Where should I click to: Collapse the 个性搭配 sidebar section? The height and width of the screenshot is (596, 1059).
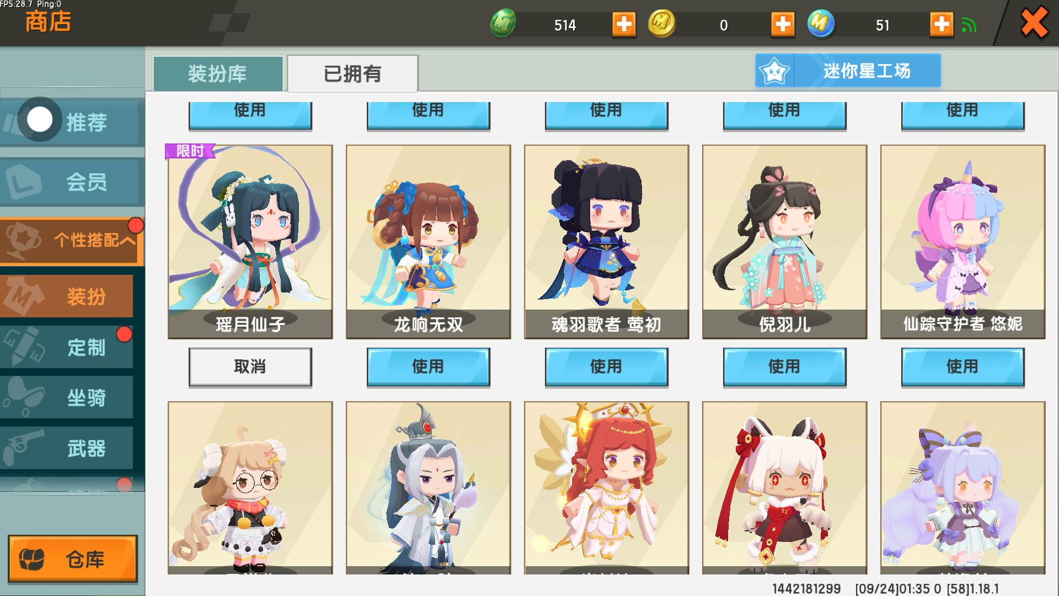pyautogui.click(x=72, y=241)
